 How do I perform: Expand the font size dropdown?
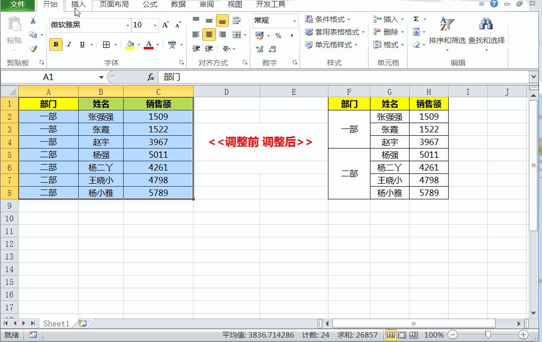[155, 24]
